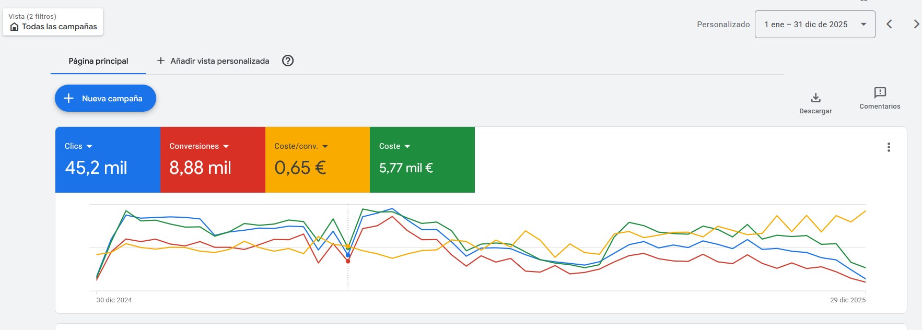Click the home icon beside Todas las campañas

tap(15, 27)
